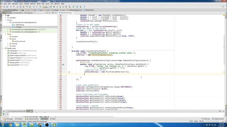
Task: Click the search everywhere magnifier at top right
Action: tap(223, 7)
